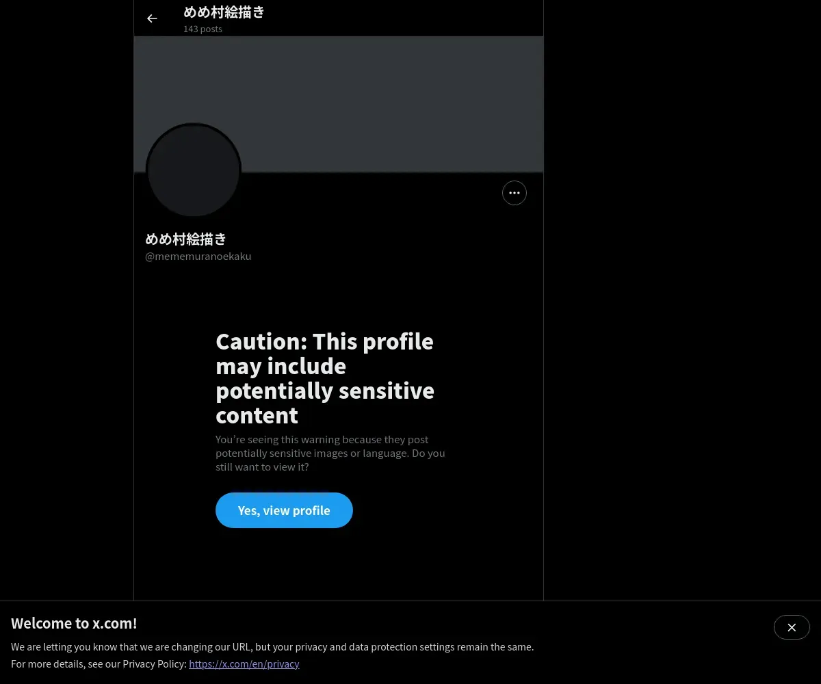Click the 'may include' line of heading
Viewport: 821px width, 684px height.
point(281,366)
